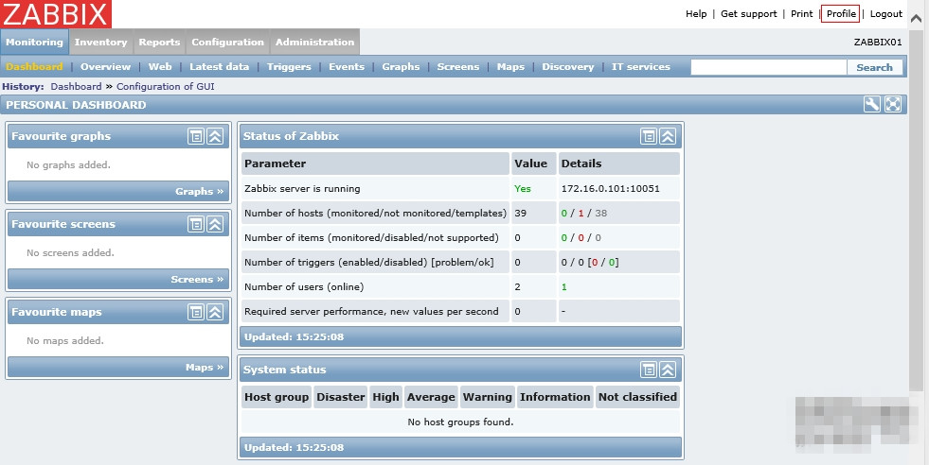Open Favourite screens widget menu icon
This screenshot has height=465, width=929.
(196, 224)
